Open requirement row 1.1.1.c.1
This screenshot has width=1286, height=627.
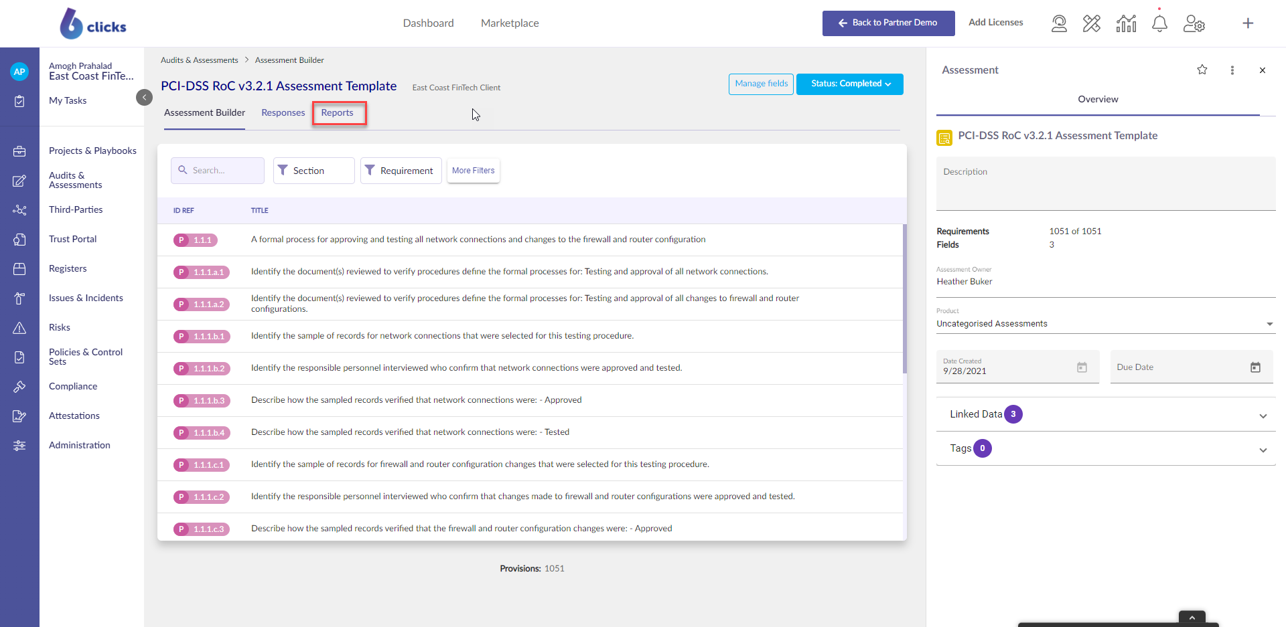(530, 465)
